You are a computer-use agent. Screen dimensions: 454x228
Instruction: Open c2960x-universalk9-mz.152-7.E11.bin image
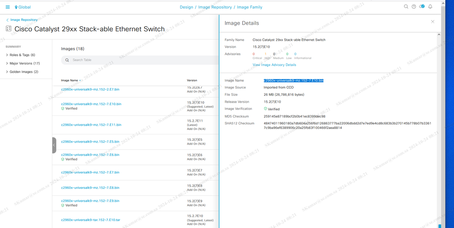pyautogui.click(x=91, y=125)
